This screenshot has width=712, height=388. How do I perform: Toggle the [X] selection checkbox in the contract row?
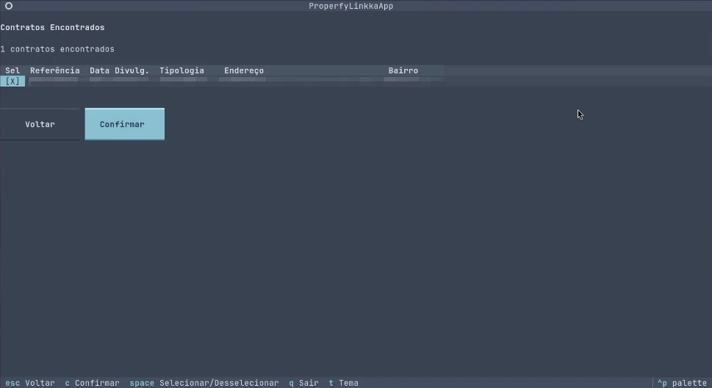click(12, 81)
